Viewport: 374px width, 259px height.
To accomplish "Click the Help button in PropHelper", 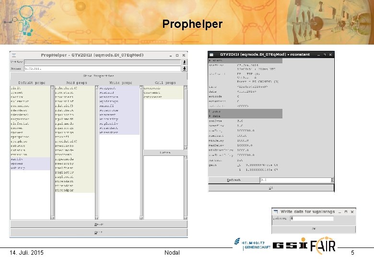I will [x=98, y=224].
